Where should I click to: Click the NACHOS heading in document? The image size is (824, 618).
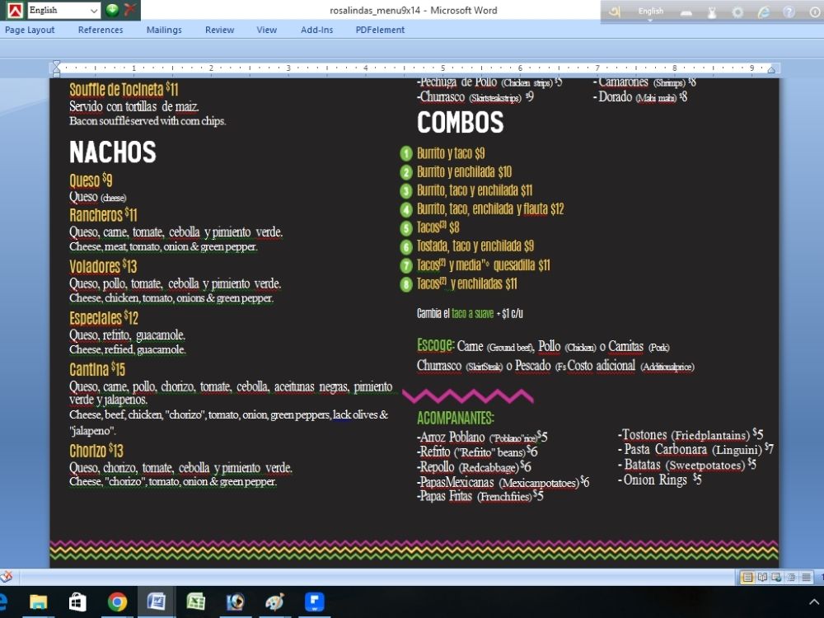coord(112,152)
